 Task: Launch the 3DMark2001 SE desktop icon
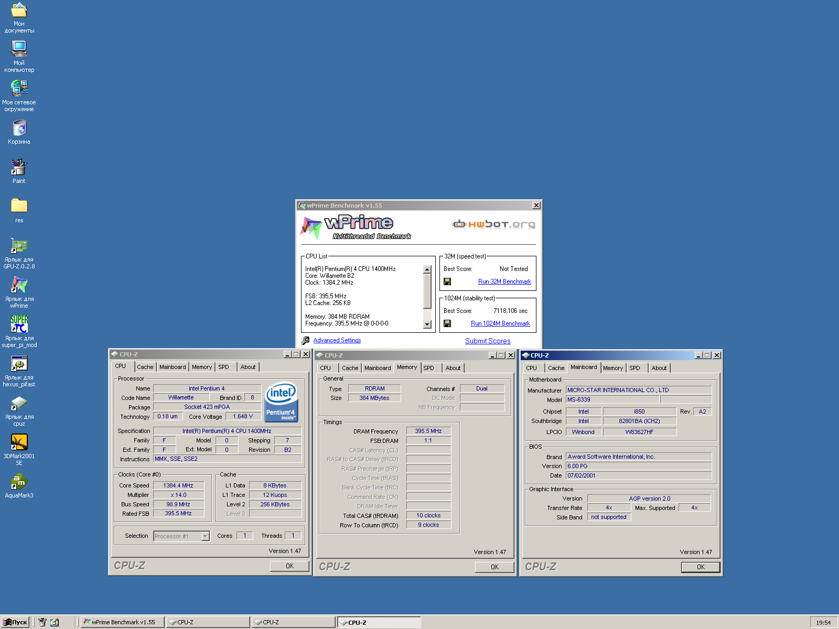click(x=19, y=450)
